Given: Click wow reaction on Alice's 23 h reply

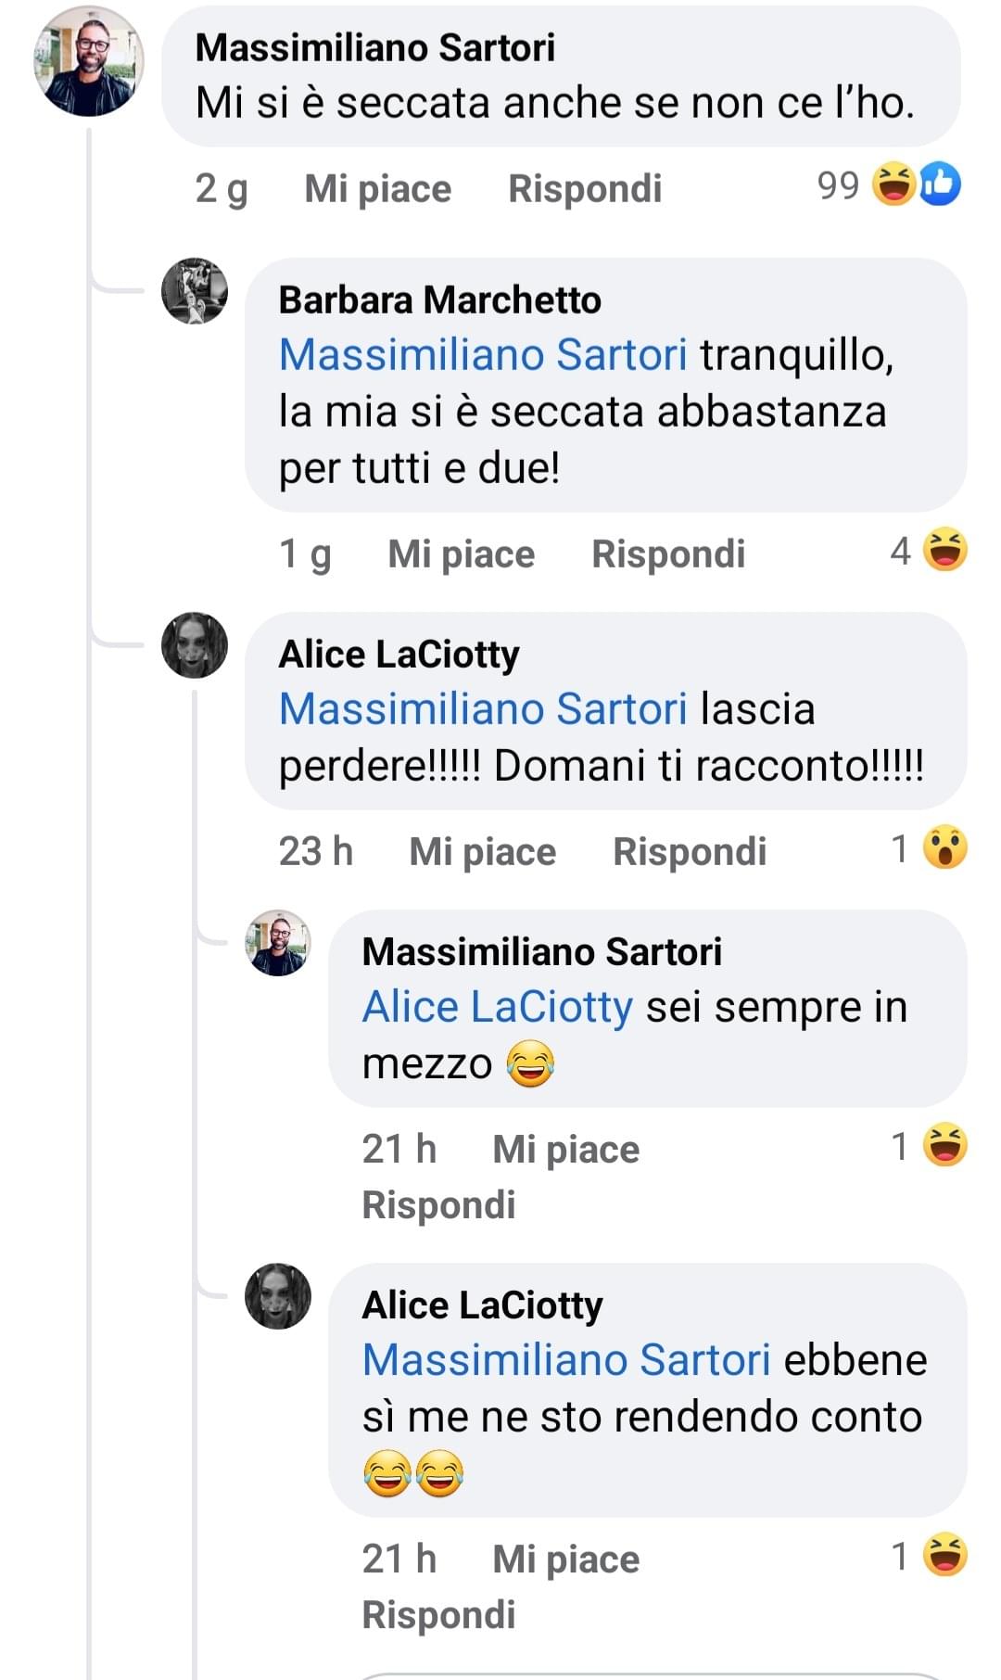Looking at the screenshot, I should (944, 847).
